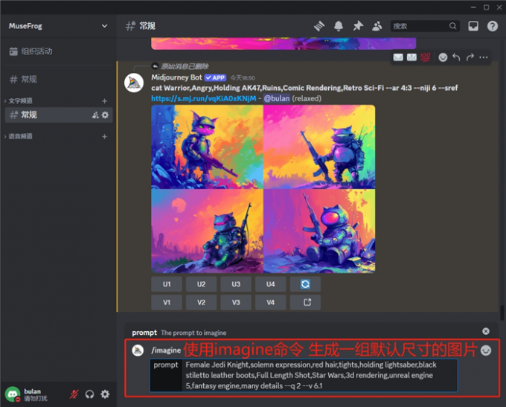Open the threads icon in channel header
Viewport: 506px width, 407px height.
click(319, 26)
